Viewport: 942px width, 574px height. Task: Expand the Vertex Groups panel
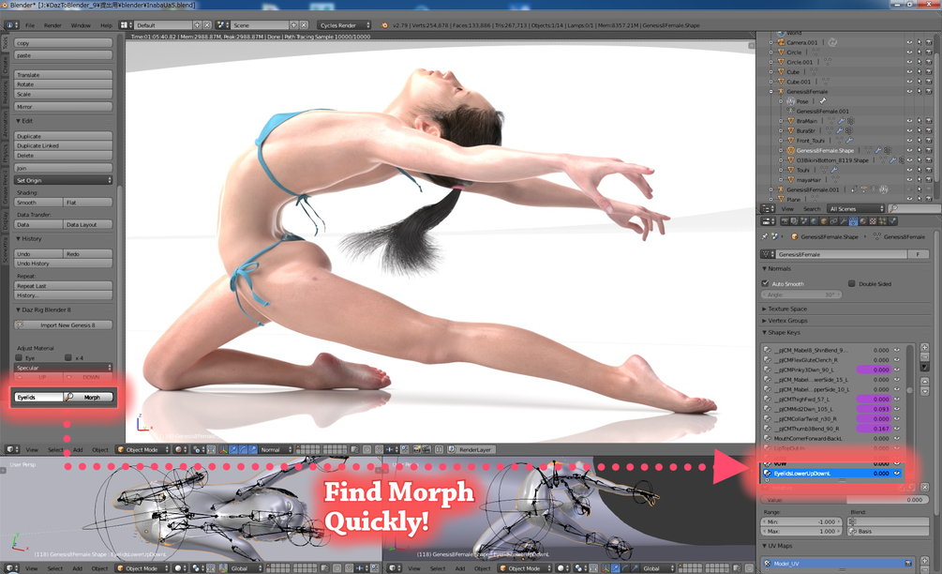click(x=787, y=321)
